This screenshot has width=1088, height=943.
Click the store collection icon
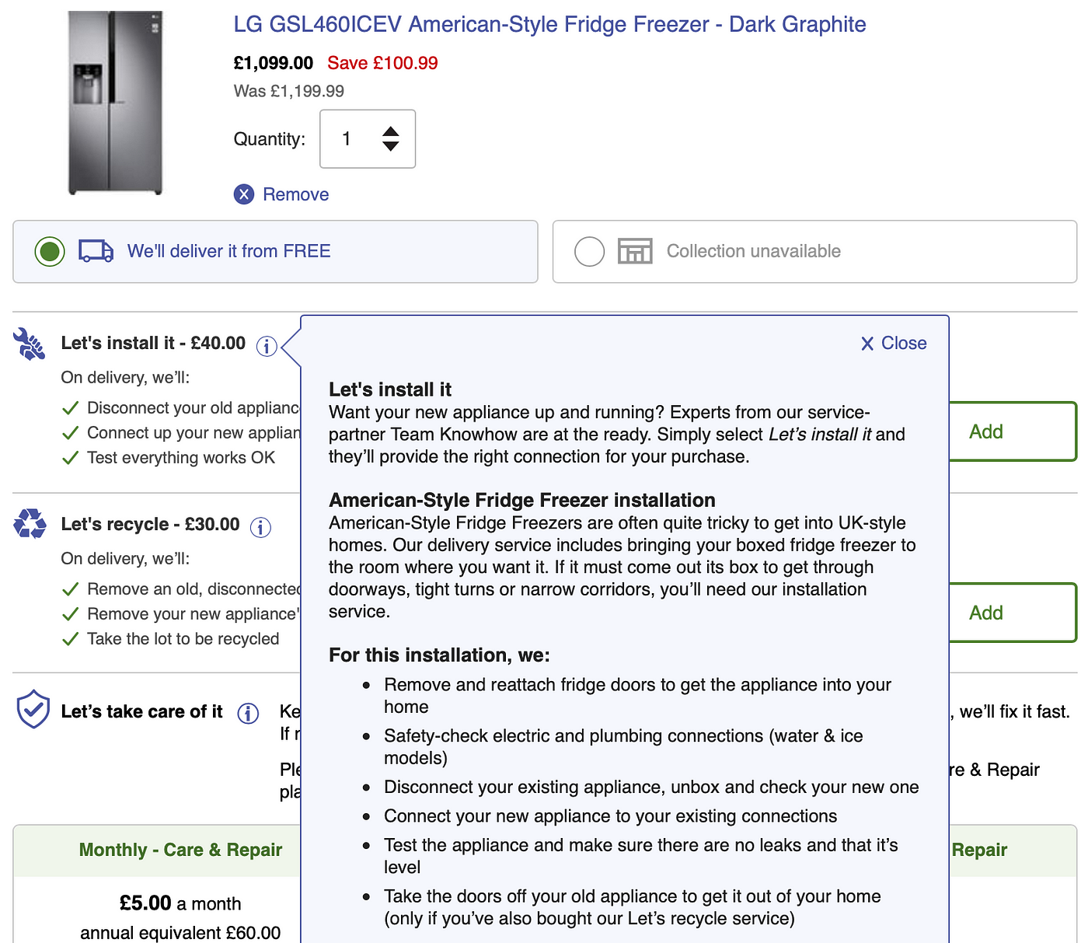(x=635, y=251)
